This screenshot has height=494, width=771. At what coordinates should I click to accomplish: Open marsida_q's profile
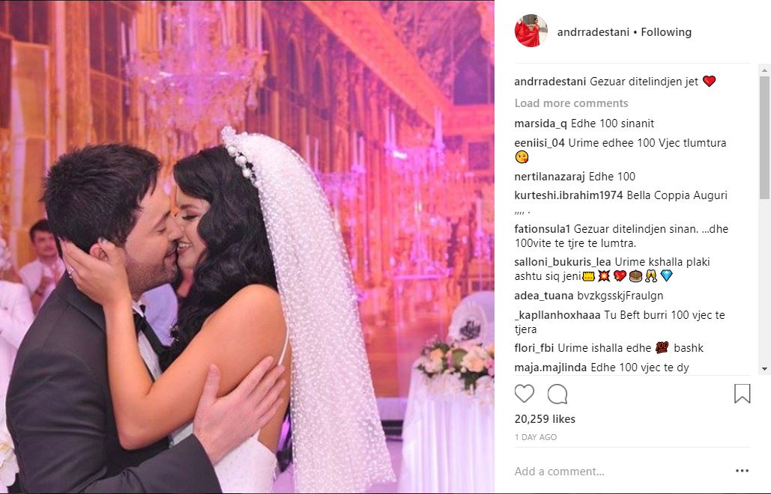pyautogui.click(x=540, y=124)
